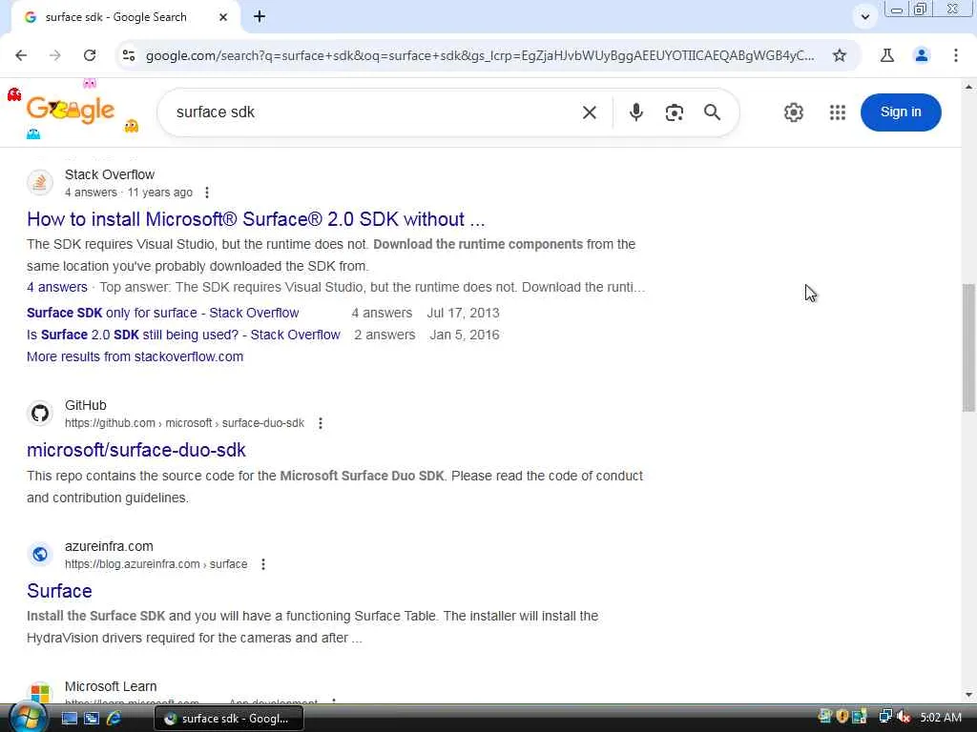Viewport: 977px width, 732px height.
Task: Click the scrollbar up arrow
Action: (968, 87)
